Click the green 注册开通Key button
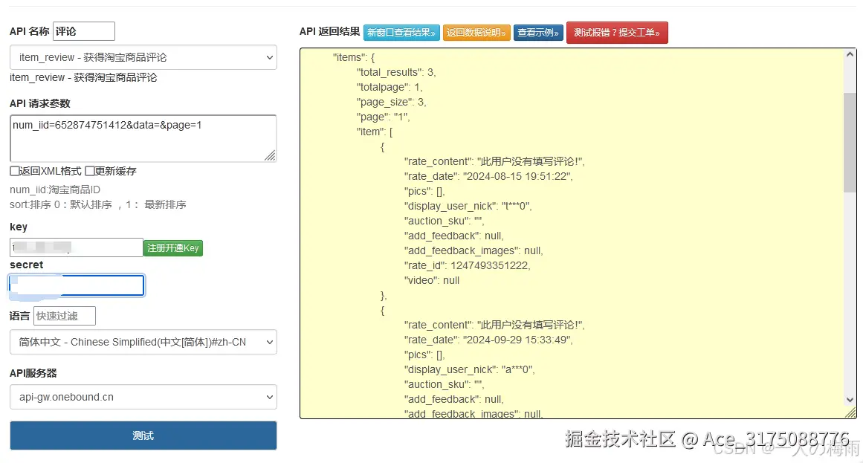863x463 pixels. click(x=172, y=247)
